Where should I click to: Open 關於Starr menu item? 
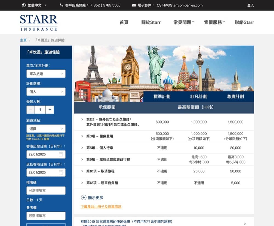coord(151,22)
